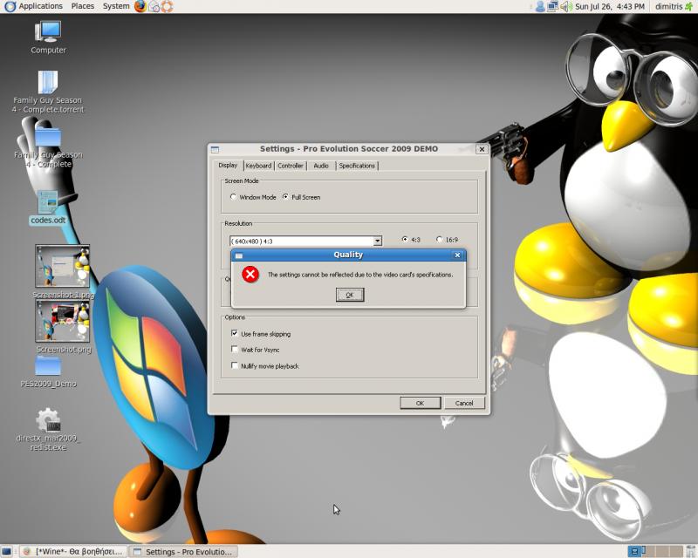Switch to the Specifications tab
This screenshot has height=558, width=698.
[x=357, y=166]
